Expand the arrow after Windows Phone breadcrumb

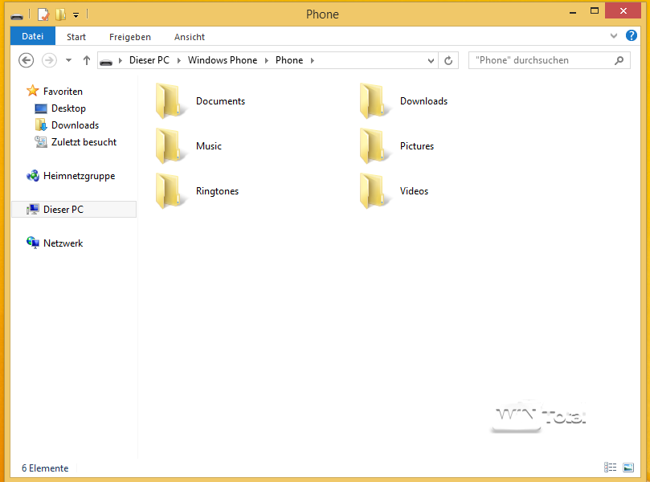pyautogui.click(x=267, y=60)
